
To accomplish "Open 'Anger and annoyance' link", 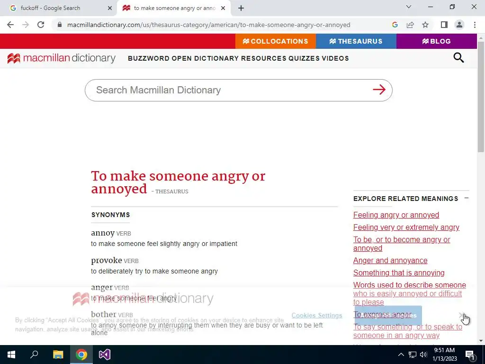I will click(x=390, y=260).
